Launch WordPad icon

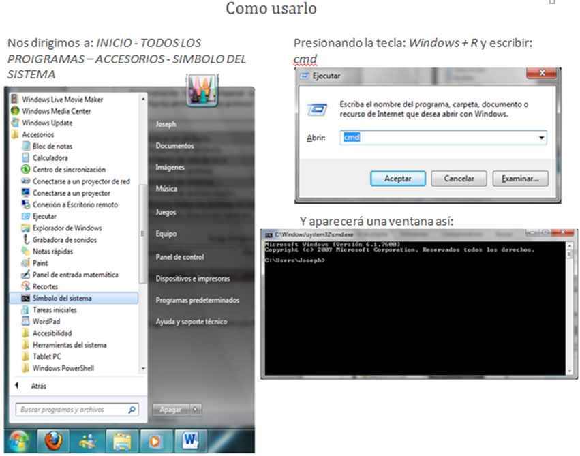click(25, 321)
